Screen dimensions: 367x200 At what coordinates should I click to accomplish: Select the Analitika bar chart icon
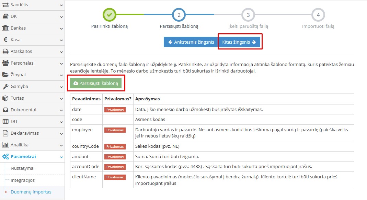coord(5,145)
